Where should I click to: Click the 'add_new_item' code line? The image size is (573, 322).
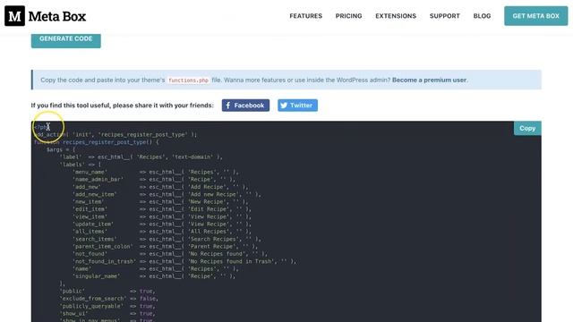(x=167, y=194)
